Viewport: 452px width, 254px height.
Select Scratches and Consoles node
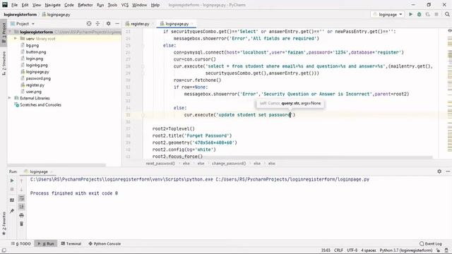(x=40, y=105)
